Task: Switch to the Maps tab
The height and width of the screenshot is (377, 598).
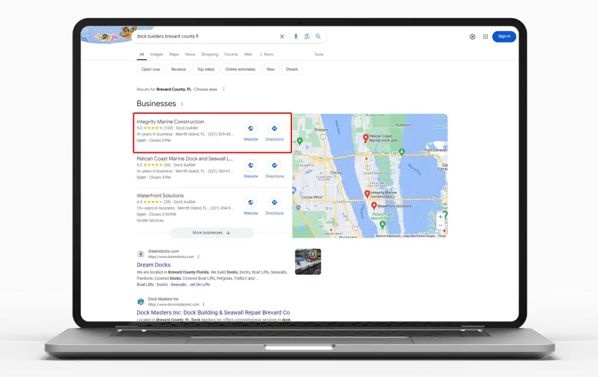Action: coord(174,54)
